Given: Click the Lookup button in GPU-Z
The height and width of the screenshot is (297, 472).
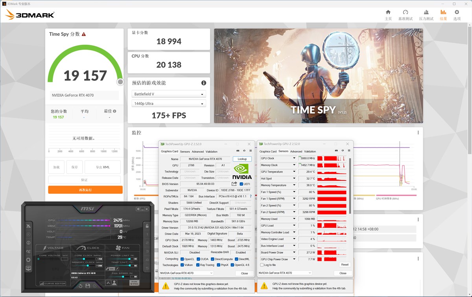Looking at the screenshot, I should [242, 159].
